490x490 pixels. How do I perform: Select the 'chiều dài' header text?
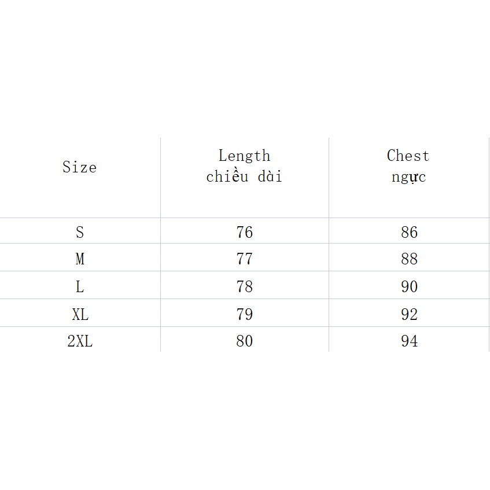point(244,176)
